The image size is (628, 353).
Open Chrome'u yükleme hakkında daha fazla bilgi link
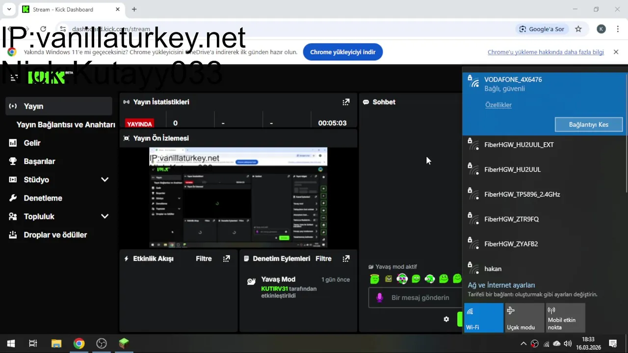click(x=546, y=52)
